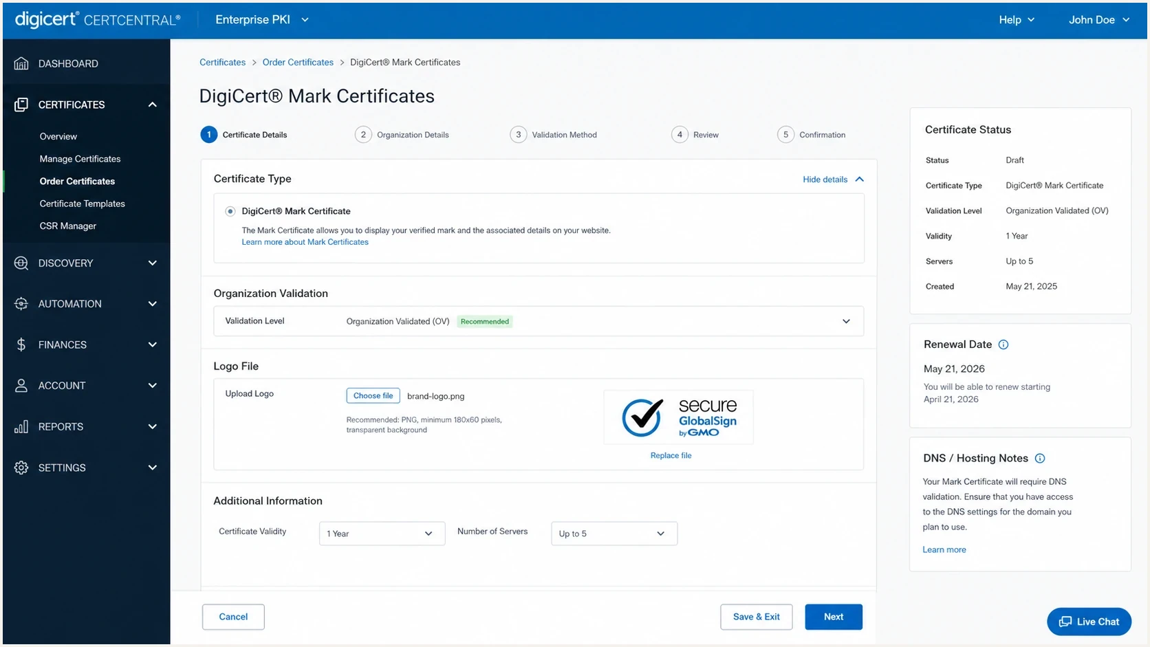Click the Certificates breadcrumb link

(222, 62)
